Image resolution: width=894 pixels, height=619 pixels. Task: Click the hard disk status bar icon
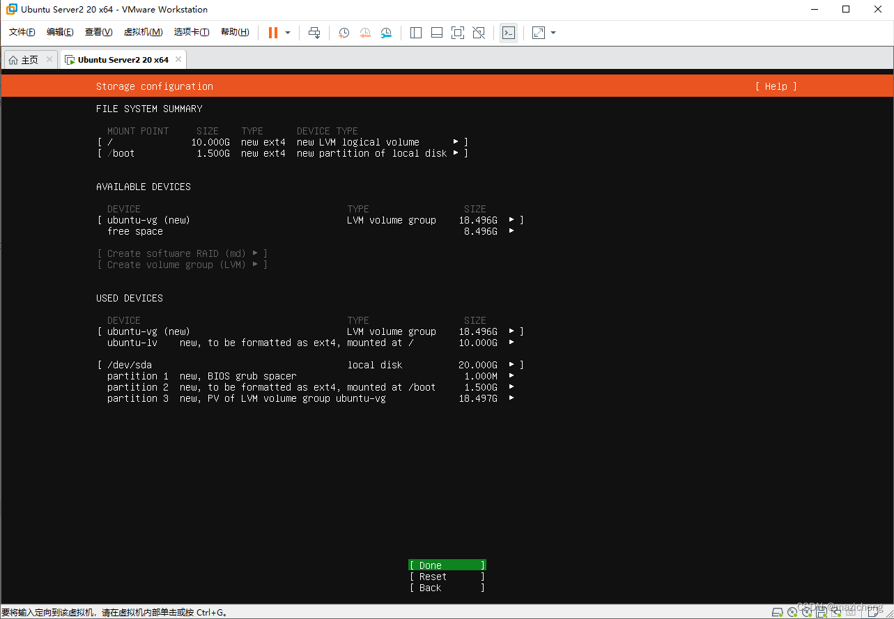tap(777, 612)
